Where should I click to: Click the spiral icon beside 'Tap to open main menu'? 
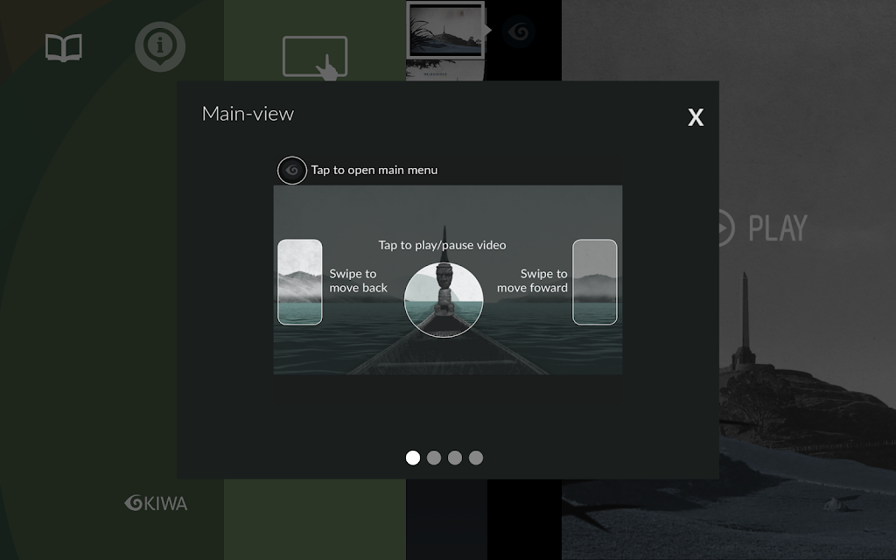click(292, 171)
